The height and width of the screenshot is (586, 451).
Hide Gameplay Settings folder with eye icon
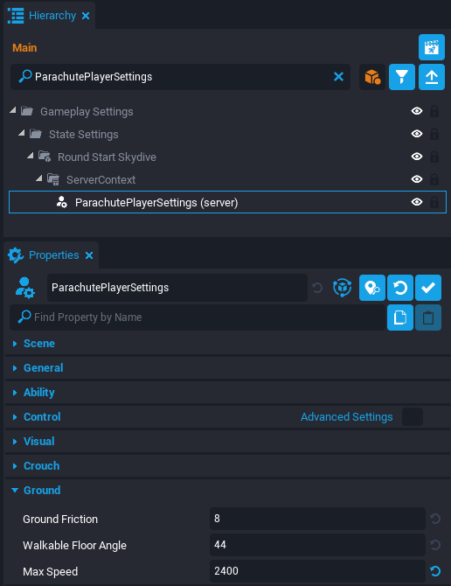click(417, 111)
